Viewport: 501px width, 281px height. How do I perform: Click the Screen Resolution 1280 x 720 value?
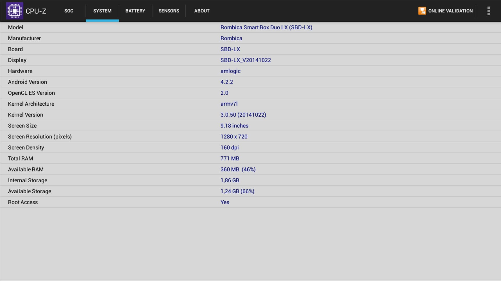[234, 137]
